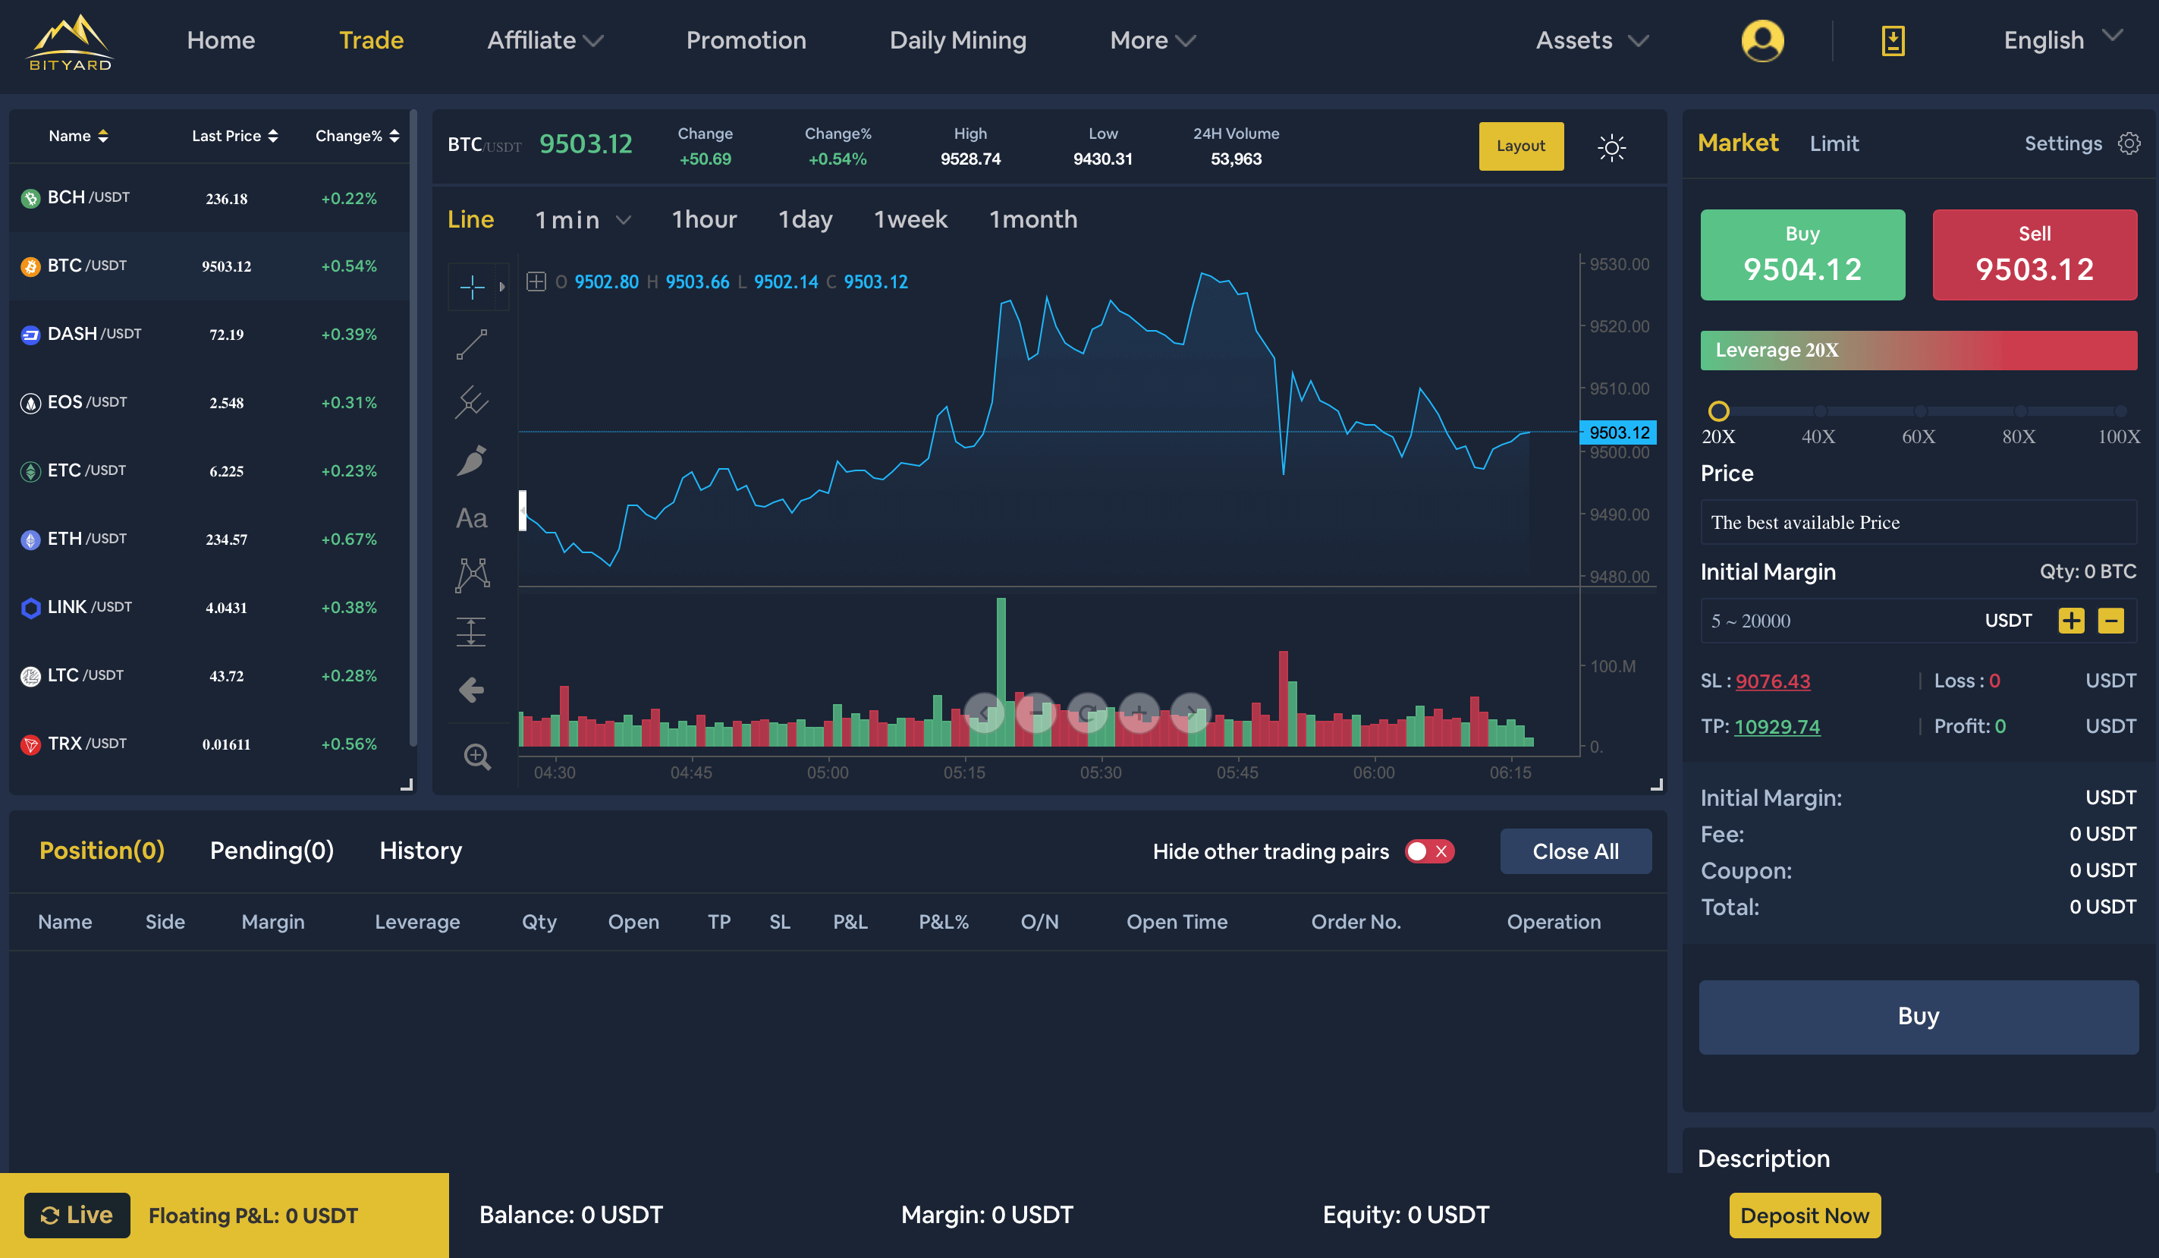
Task: Set leverage slider to 40X
Action: [1819, 411]
